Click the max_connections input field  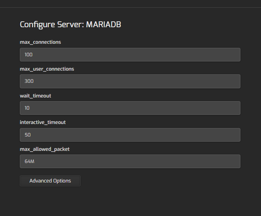[130, 55]
